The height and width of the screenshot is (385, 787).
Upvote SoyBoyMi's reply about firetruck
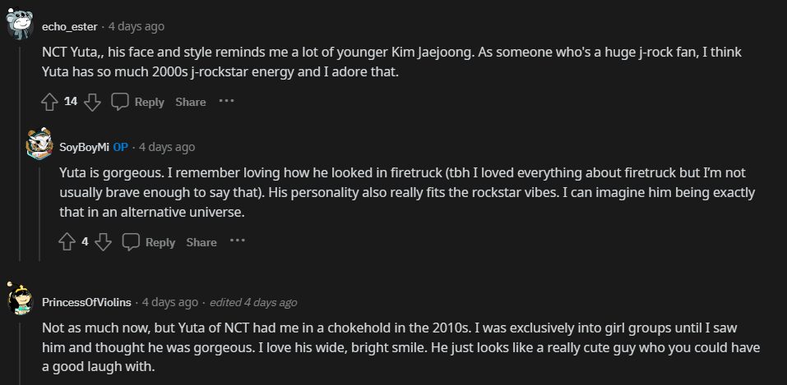(x=67, y=242)
